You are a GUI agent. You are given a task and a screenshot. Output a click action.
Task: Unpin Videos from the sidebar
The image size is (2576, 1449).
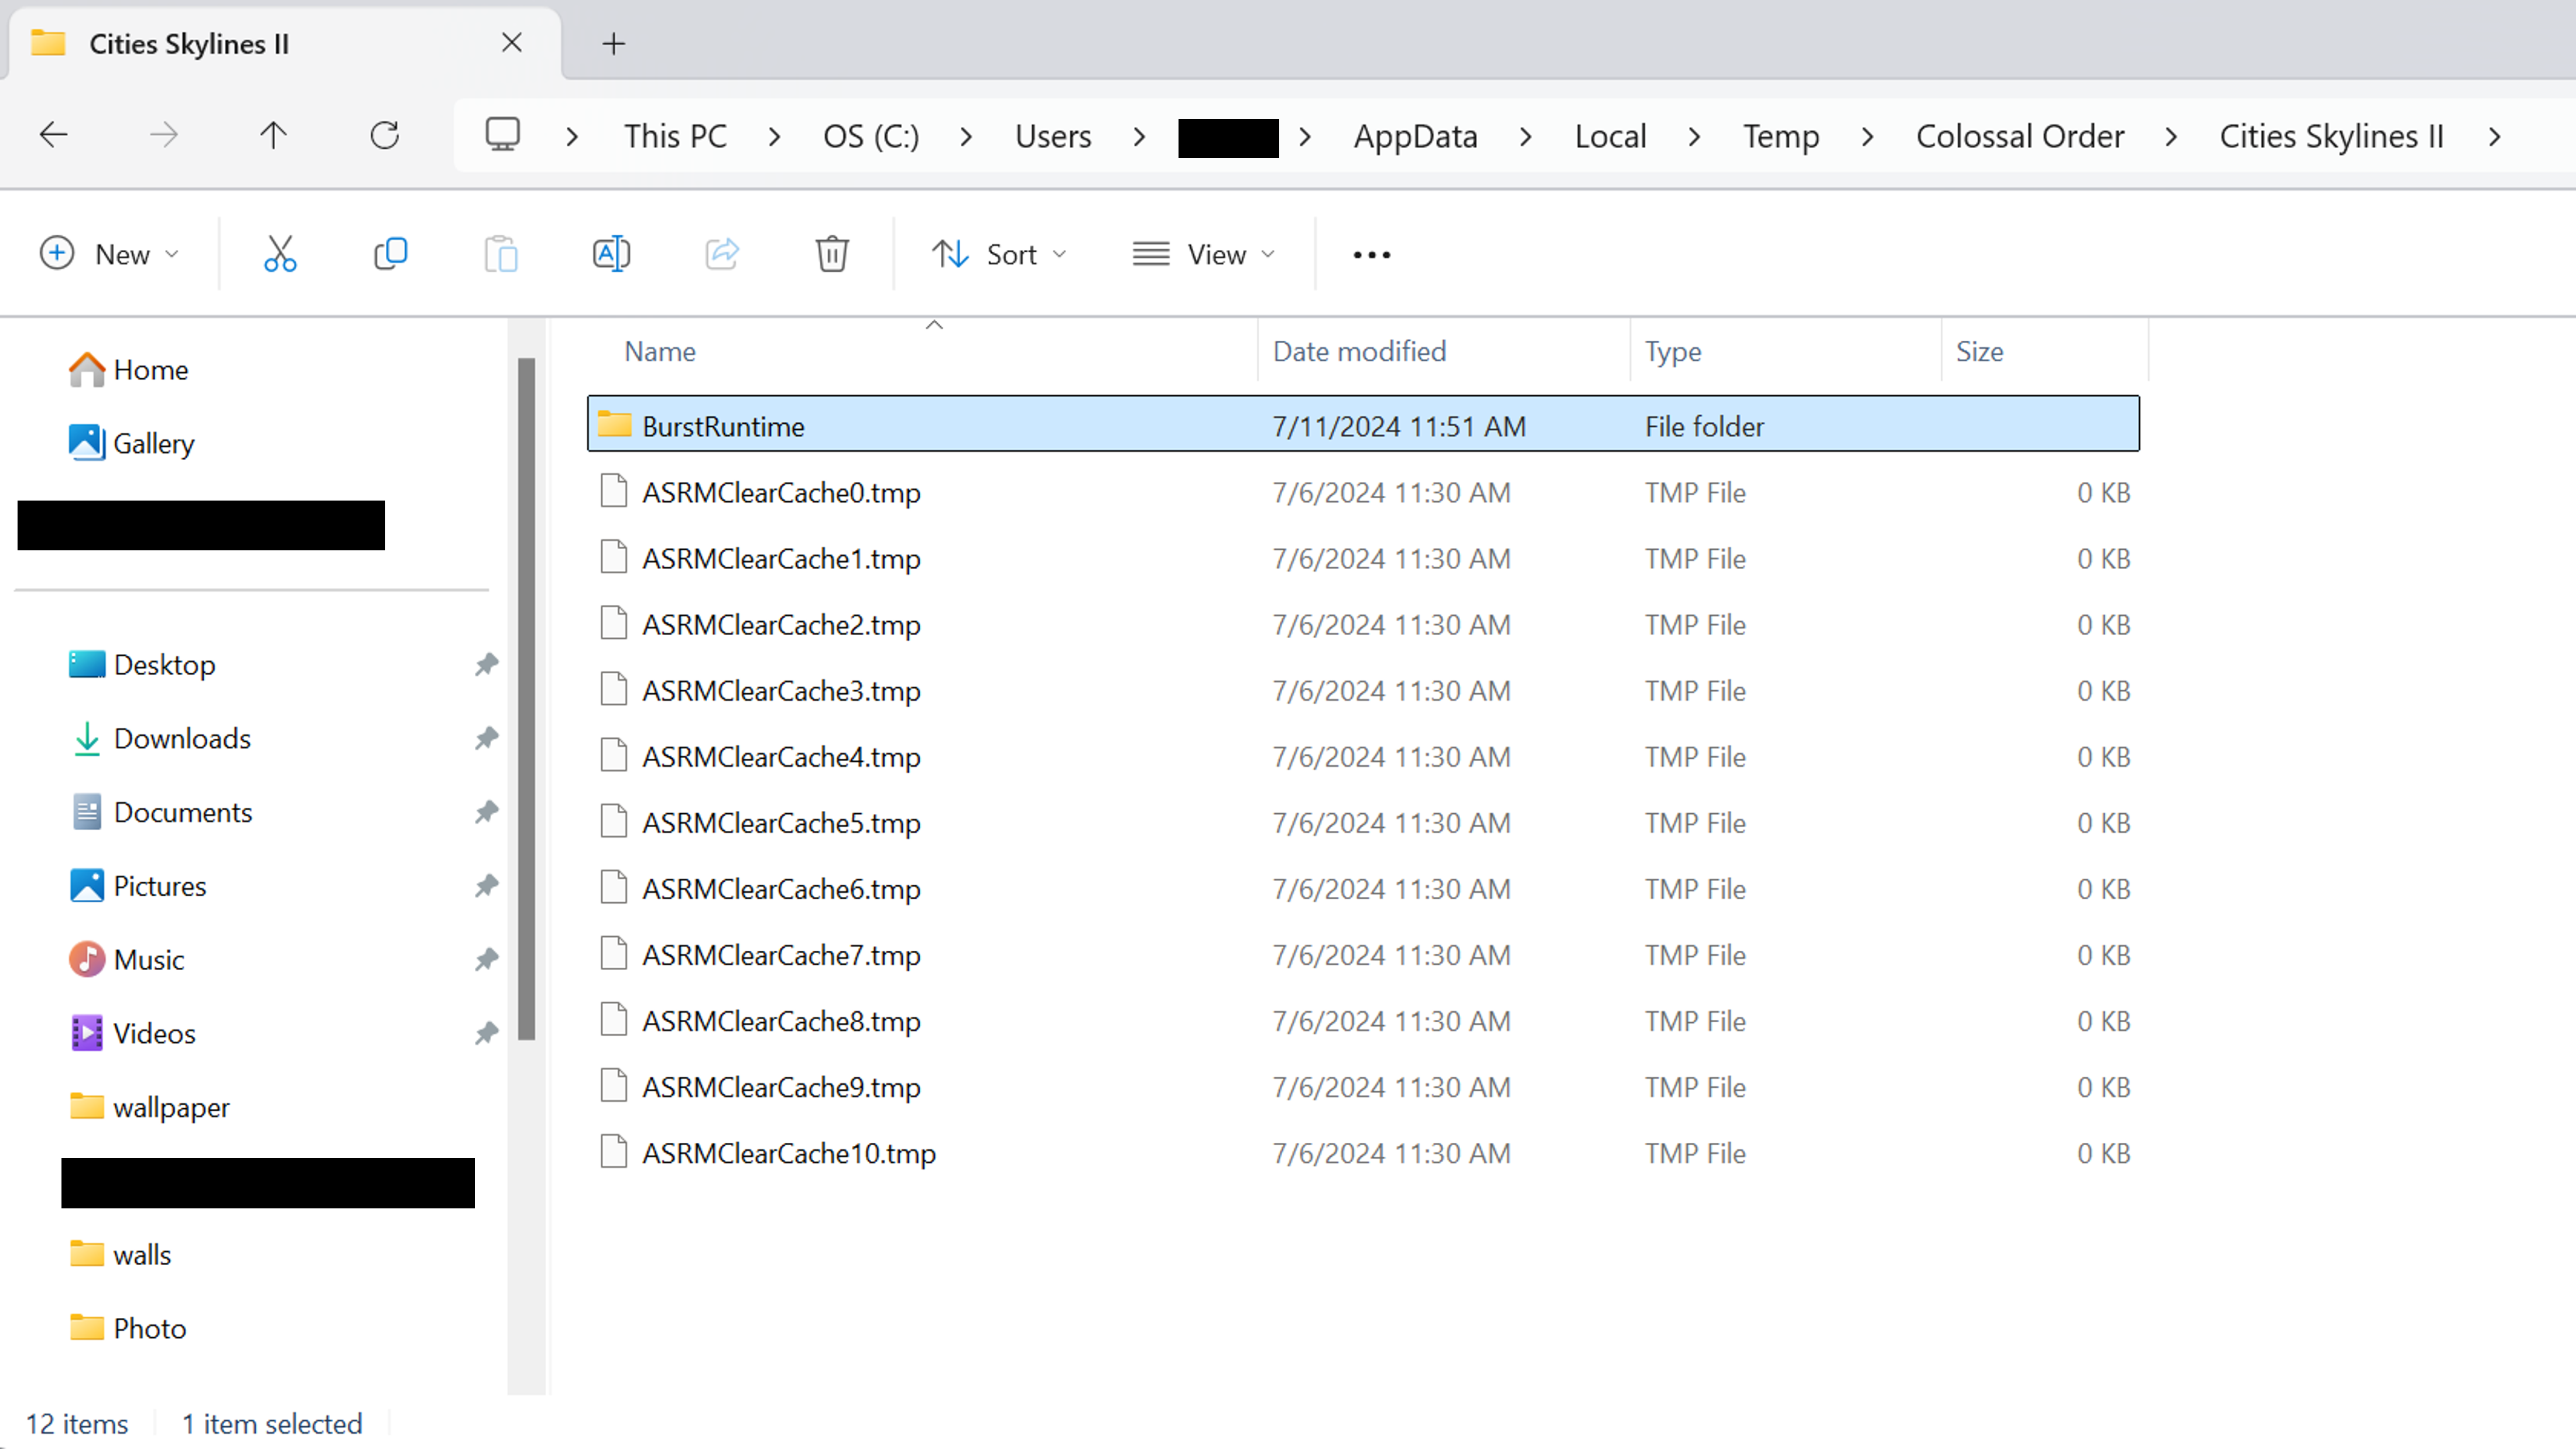tap(487, 1033)
